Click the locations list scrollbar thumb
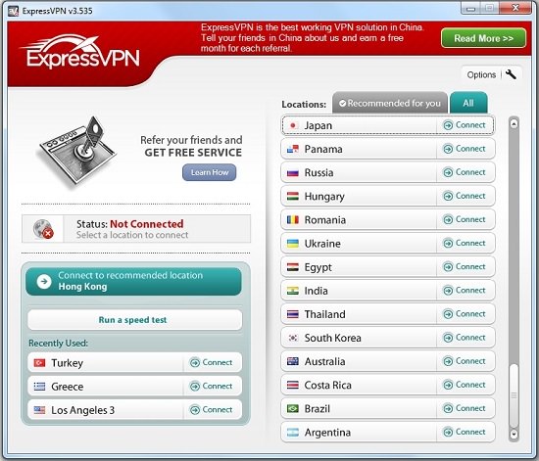 click(x=514, y=395)
